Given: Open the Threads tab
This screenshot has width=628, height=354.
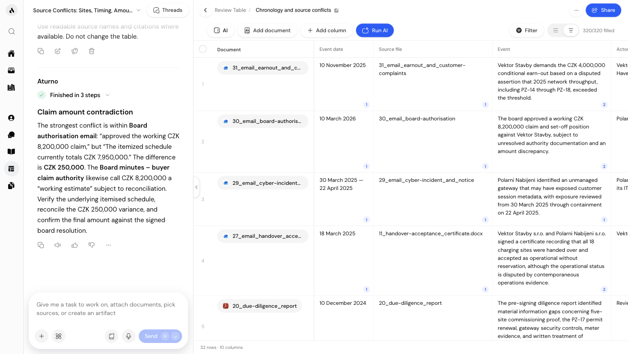Looking at the screenshot, I should (x=168, y=10).
